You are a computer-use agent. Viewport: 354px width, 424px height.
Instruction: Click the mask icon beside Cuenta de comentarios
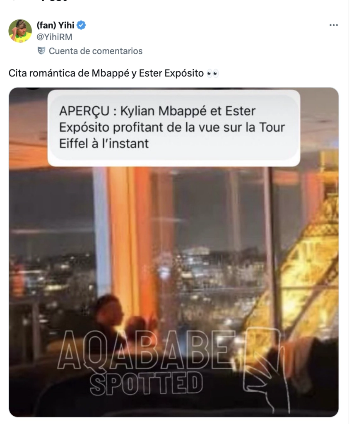[41, 51]
